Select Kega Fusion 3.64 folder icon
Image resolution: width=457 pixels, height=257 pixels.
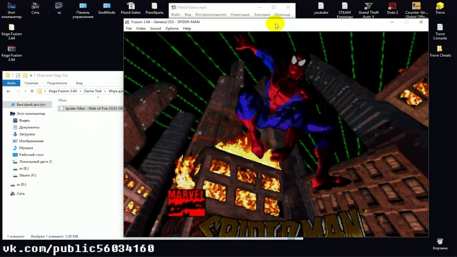click(x=11, y=32)
